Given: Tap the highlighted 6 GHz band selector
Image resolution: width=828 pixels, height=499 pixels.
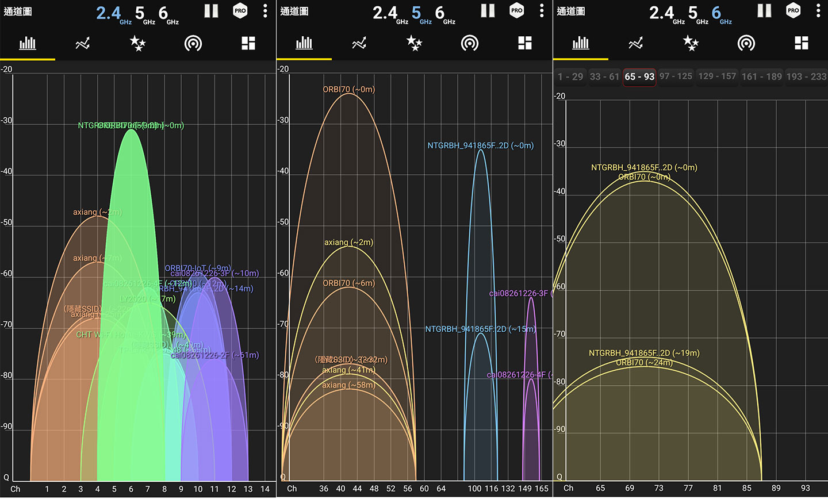Looking at the screenshot, I should pos(722,14).
